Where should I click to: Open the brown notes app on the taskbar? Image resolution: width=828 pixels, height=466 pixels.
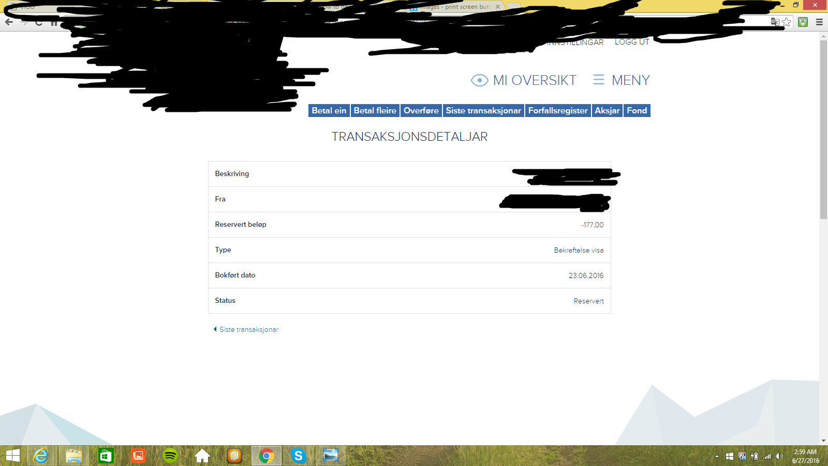coord(234,456)
